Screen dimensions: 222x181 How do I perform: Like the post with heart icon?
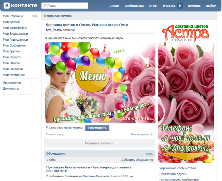(151, 134)
